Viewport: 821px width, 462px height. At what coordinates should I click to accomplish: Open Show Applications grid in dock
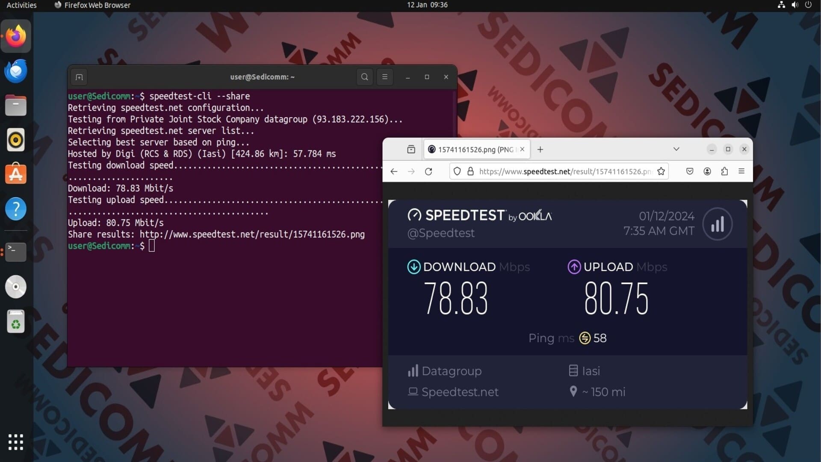[16, 442]
